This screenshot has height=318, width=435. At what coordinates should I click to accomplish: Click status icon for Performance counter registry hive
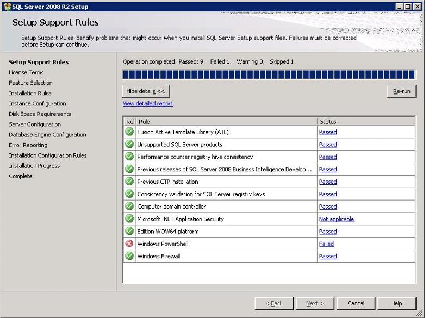(x=129, y=157)
